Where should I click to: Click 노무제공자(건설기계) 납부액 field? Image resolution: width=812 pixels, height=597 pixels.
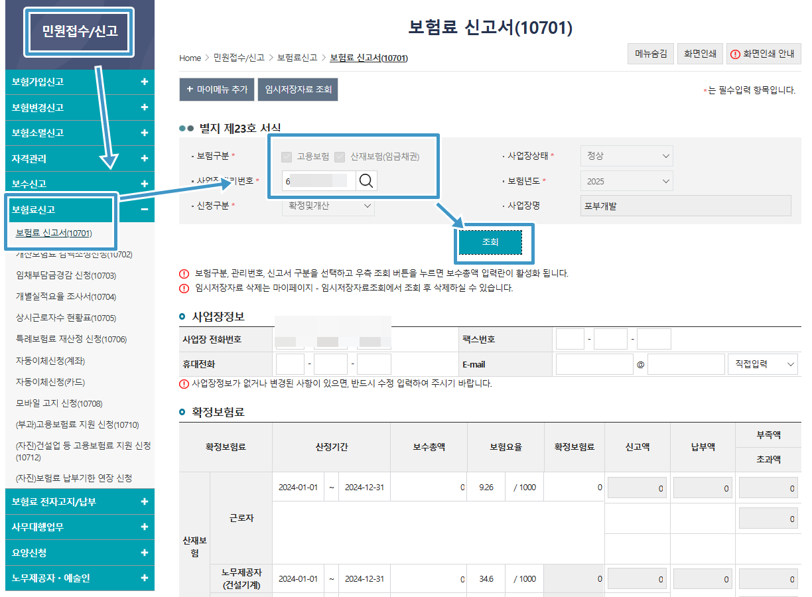703,579
